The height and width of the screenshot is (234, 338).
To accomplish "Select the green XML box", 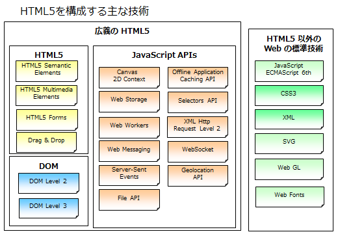I will (x=289, y=119).
